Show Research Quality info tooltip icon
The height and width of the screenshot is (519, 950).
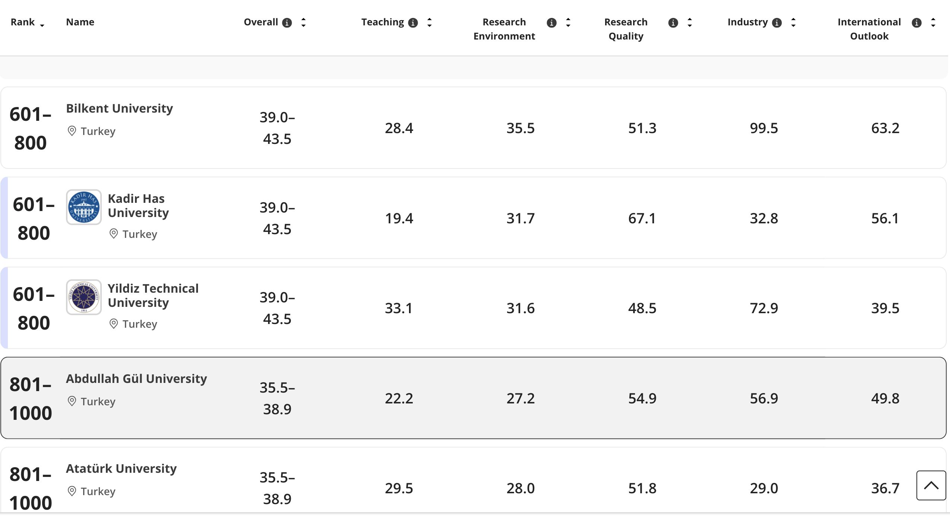coord(673,23)
